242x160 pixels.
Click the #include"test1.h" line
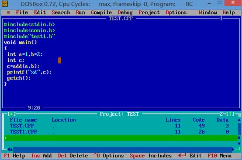point(29,37)
